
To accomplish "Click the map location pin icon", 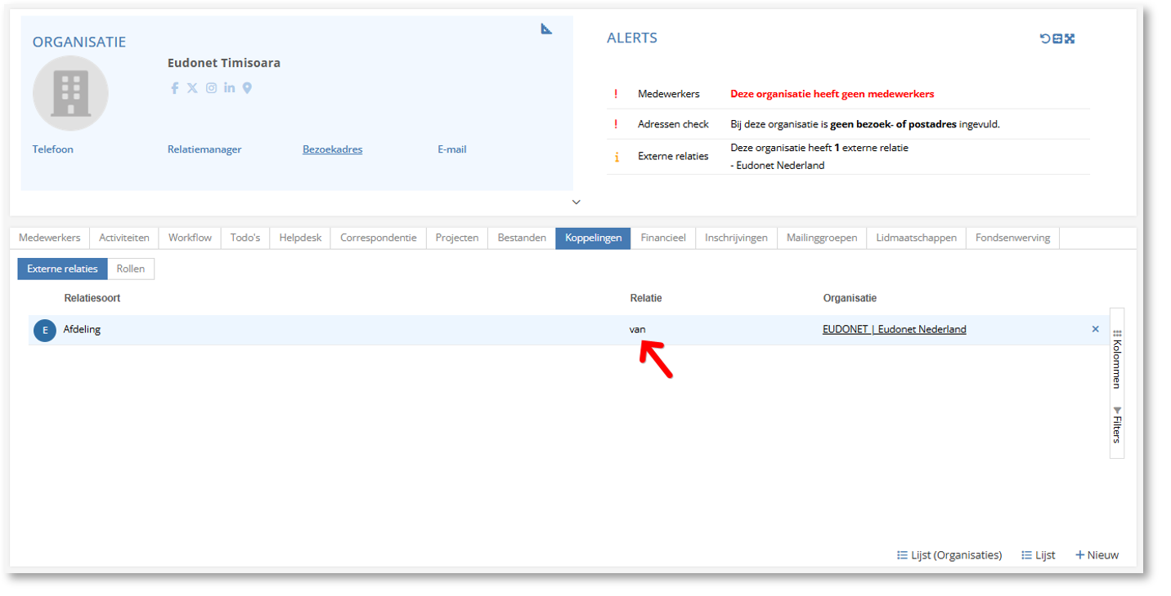I will (247, 88).
